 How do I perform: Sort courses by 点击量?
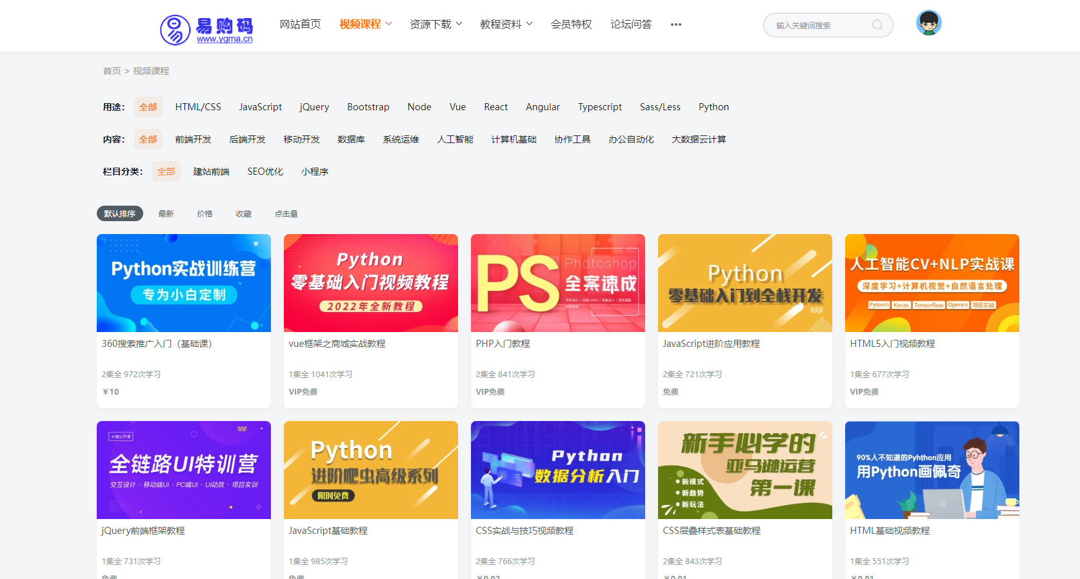tap(286, 214)
